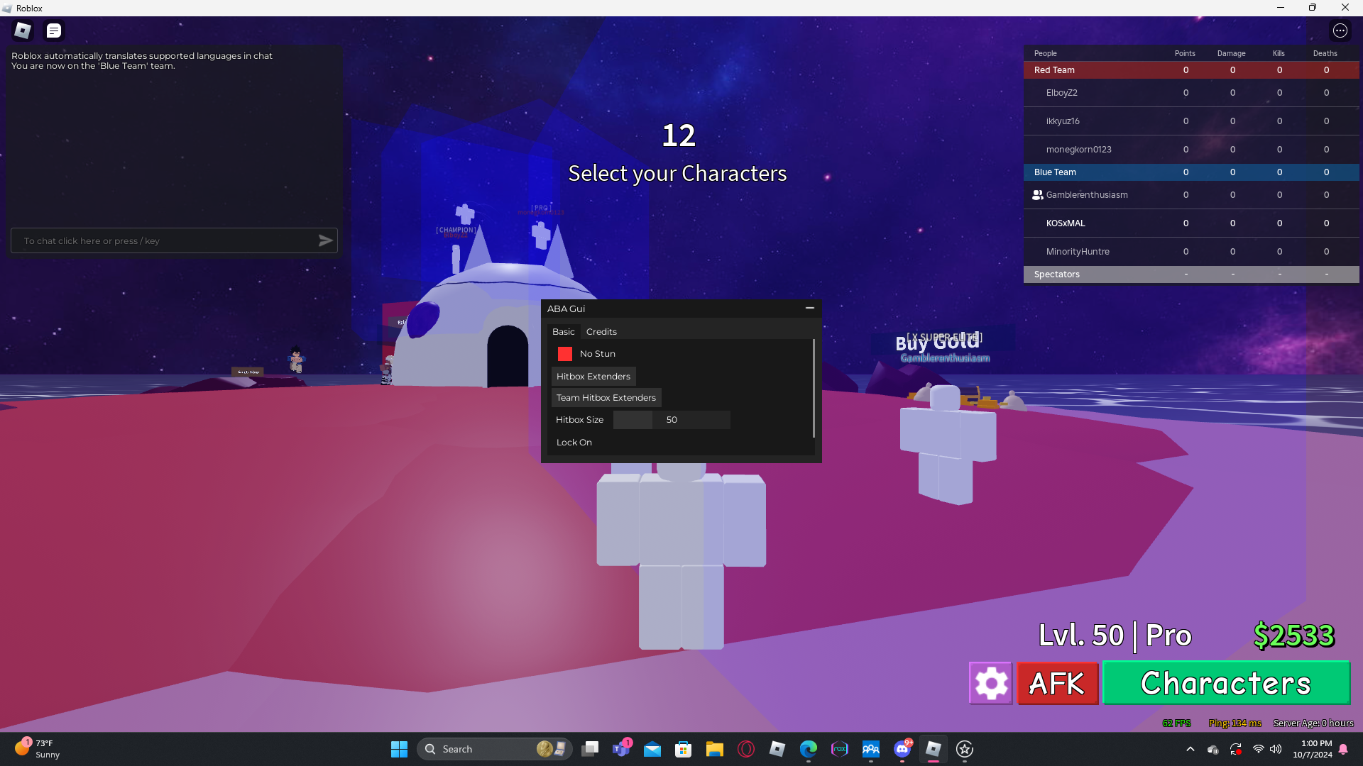Expand the system tray hidden icons

(x=1190, y=749)
